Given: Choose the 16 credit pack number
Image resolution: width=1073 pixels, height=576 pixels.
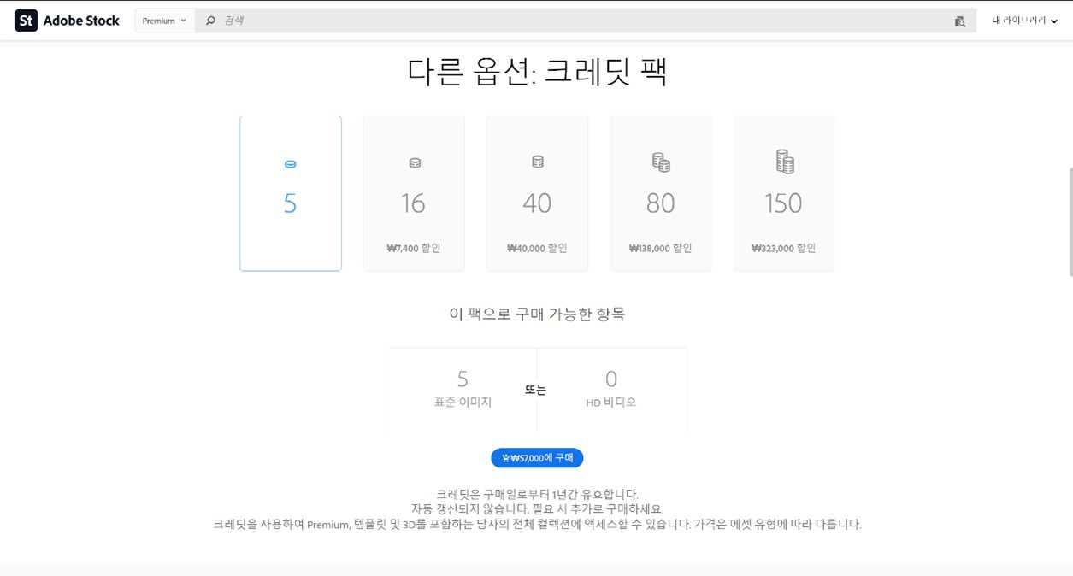Looking at the screenshot, I should click(x=413, y=203).
